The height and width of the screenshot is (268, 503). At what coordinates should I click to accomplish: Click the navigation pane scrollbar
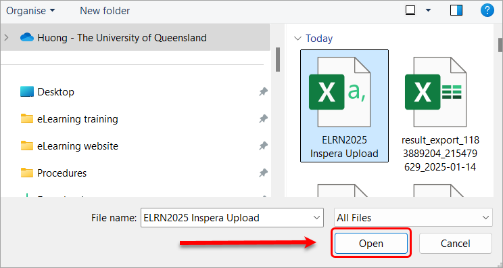point(278,60)
